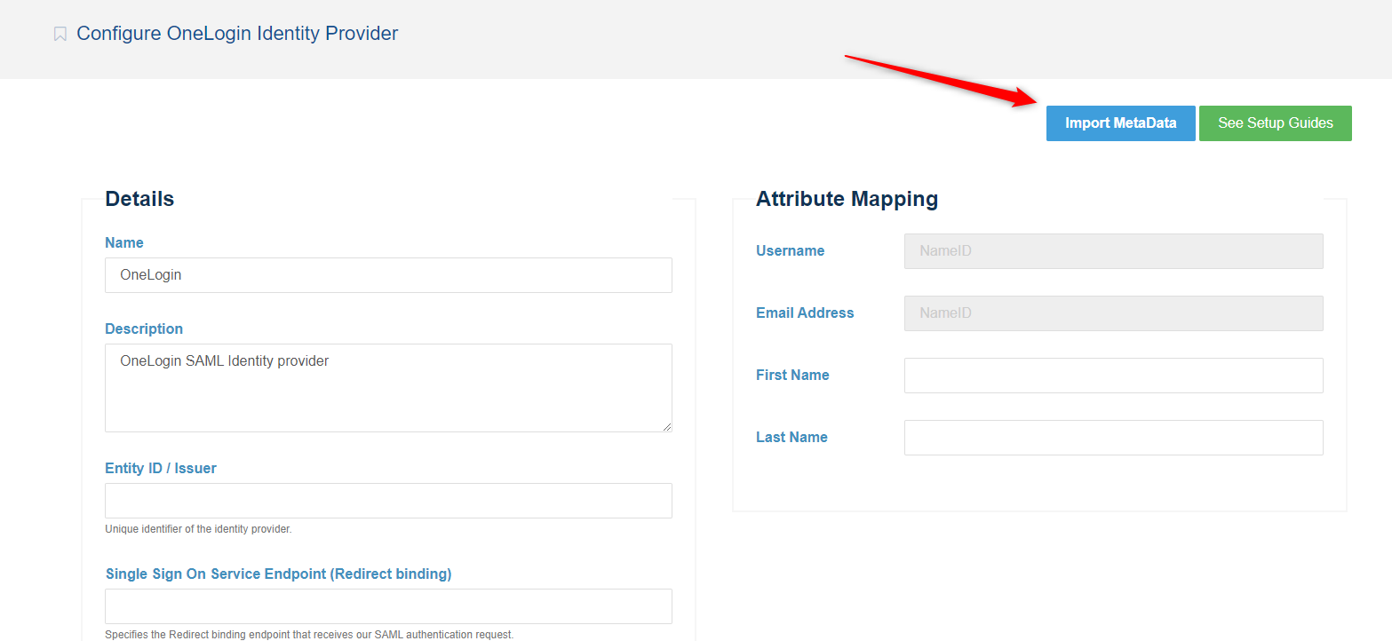Focus the First Name mapping input
The width and height of the screenshot is (1392, 641).
[x=1113, y=376]
